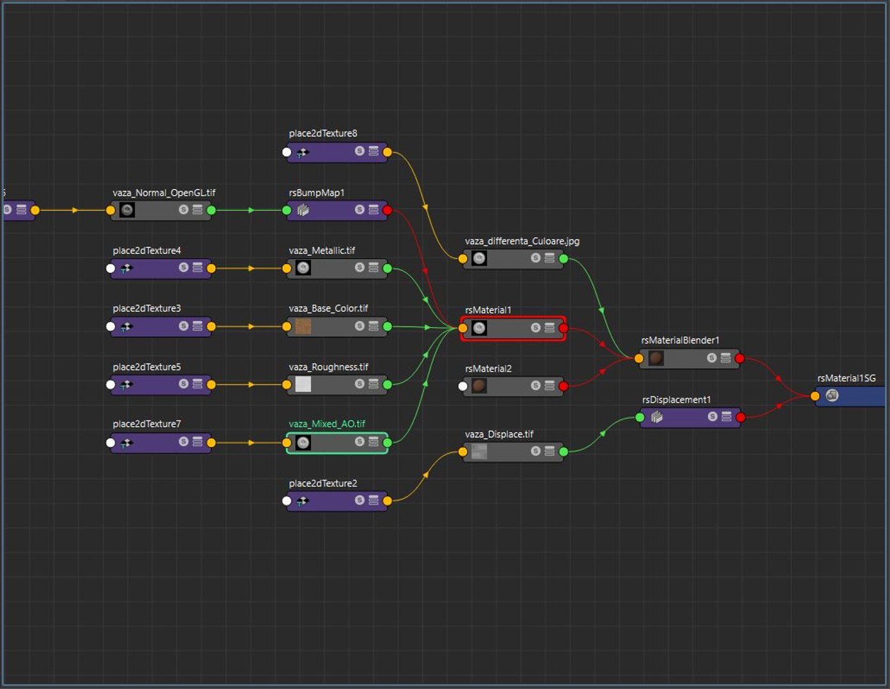Expand attributes of vaza_Metallic.tif node
Image resolution: width=890 pixels, height=689 pixels.
pyautogui.click(x=373, y=267)
